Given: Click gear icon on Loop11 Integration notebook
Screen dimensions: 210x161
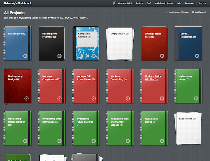Looking at the screenshot, I should 197,56.
